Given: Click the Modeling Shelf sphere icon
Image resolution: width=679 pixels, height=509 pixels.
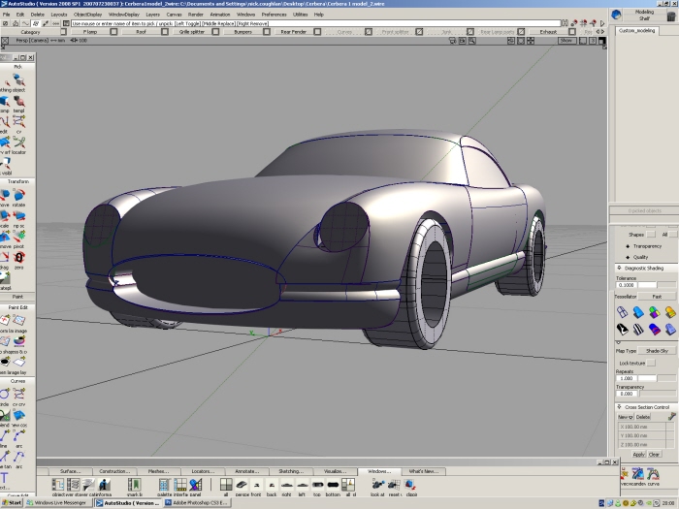Looking at the screenshot, I should click(x=617, y=16).
